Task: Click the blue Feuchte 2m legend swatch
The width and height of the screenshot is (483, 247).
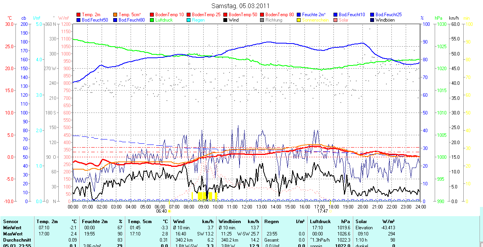Action: (x=299, y=15)
